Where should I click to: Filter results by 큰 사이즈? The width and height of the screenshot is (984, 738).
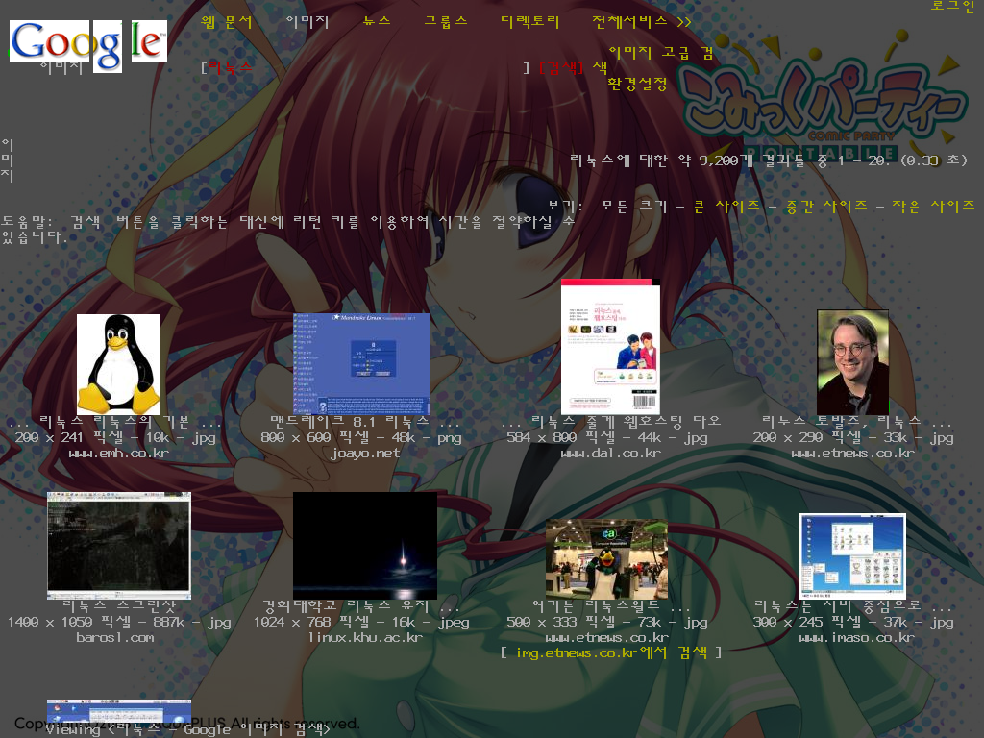tap(726, 206)
